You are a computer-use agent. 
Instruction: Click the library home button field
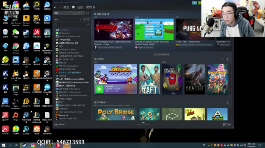[x=69, y=13]
